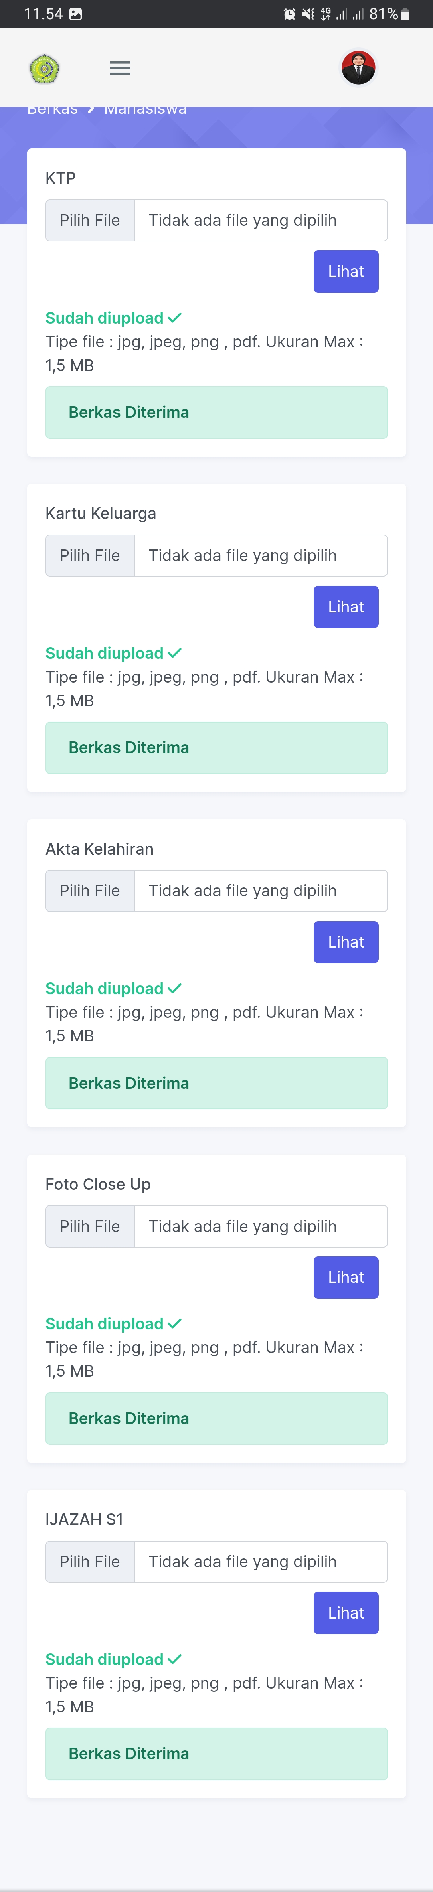Click the KTP file name field

point(261,220)
